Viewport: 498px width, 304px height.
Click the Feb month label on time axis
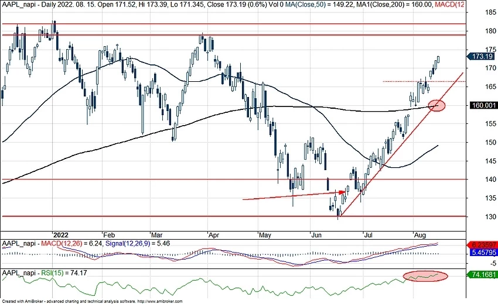[109, 235]
